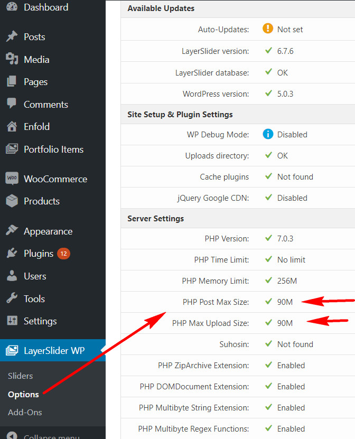The height and width of the screenshot is (439, 355).
Task: Click the green checkmark beside PHP Memory Limit
Action: [268, 281]
